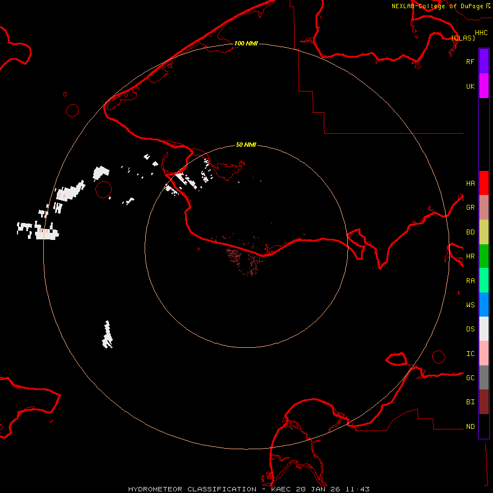Image resolution: width=493 pixels, height=493 pixels.
Task: Click the 100 NMI range ring label
Action: (x=246, y=43)
